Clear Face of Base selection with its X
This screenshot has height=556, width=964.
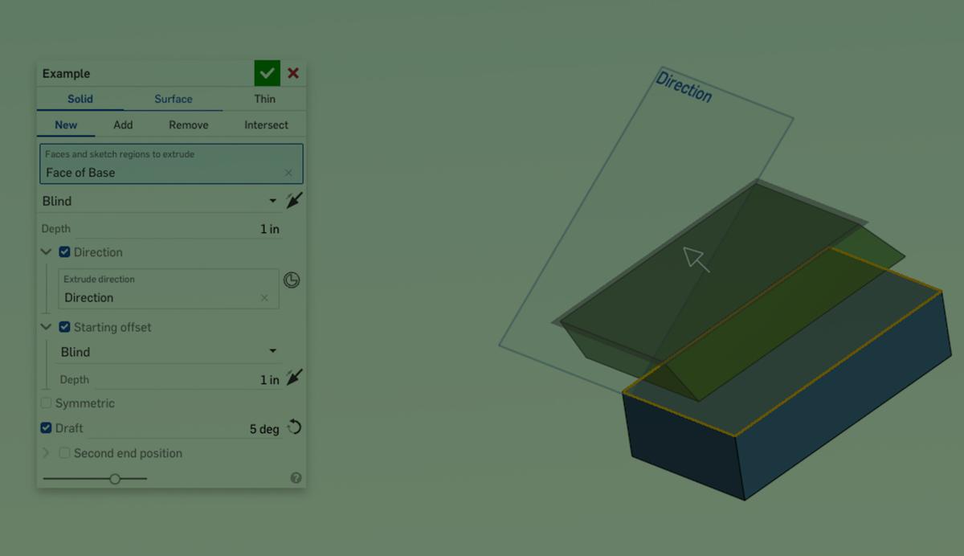click(x=288, y=172)
